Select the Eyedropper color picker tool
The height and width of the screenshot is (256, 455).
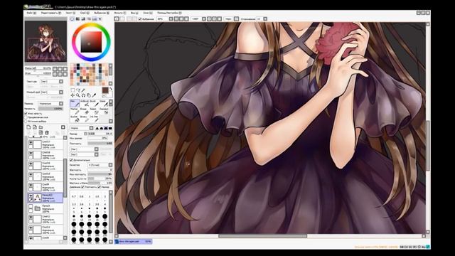click(x=94, y=95)
